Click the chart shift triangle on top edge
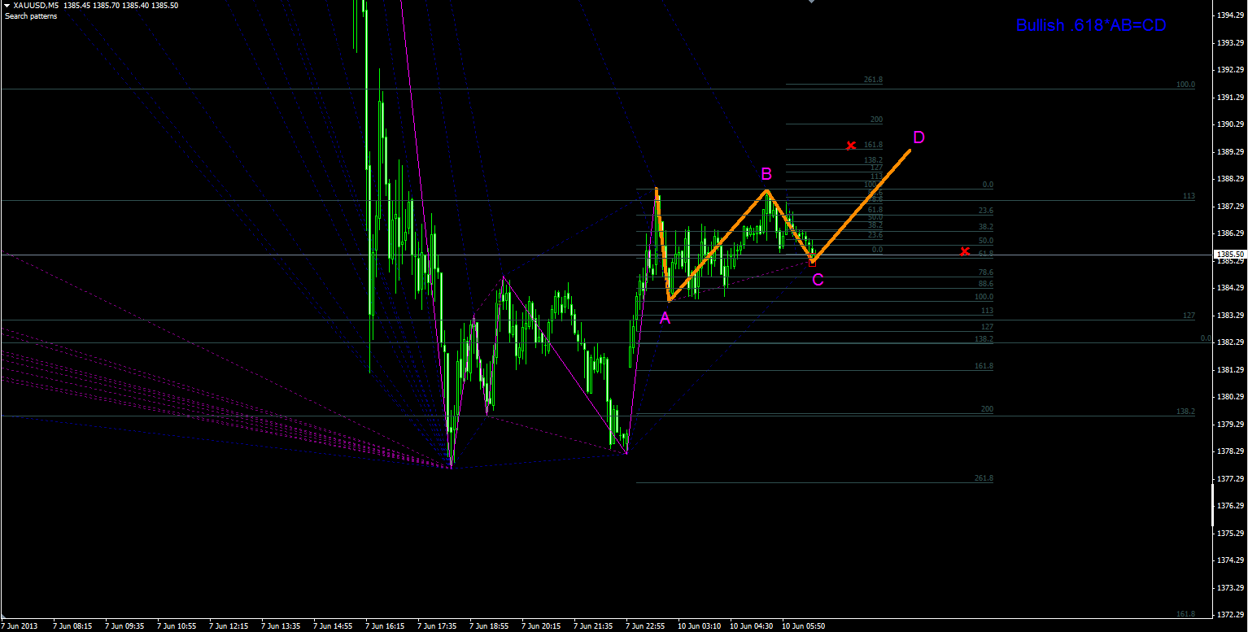Image resolution: width=1248 pixels, height=632 pixels. [810, 2]
